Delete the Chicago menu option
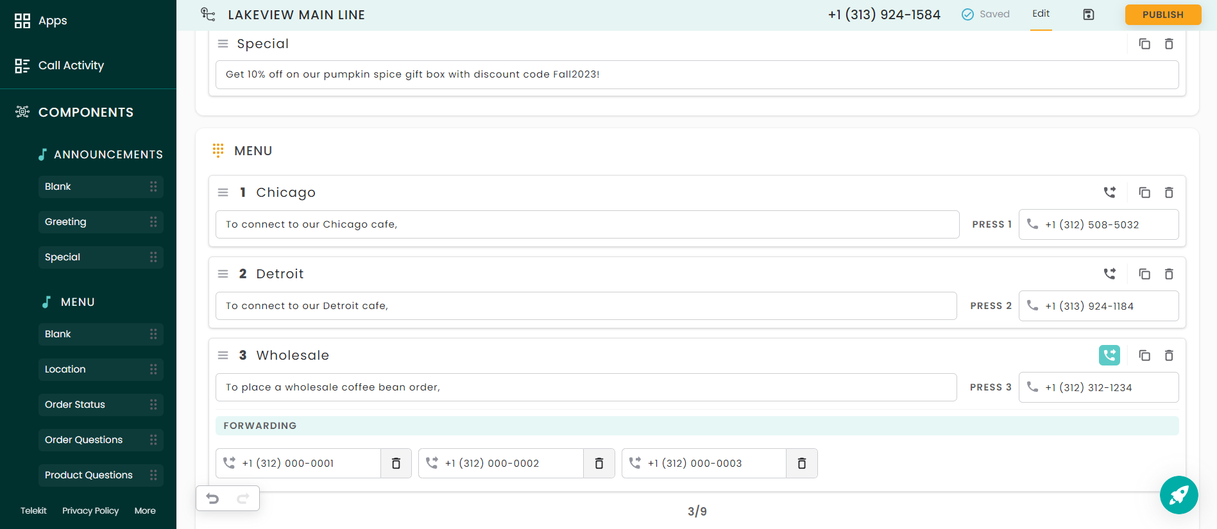This screenshot has height=529, width=1217. pyautogui.click(x=1169, y=192)
